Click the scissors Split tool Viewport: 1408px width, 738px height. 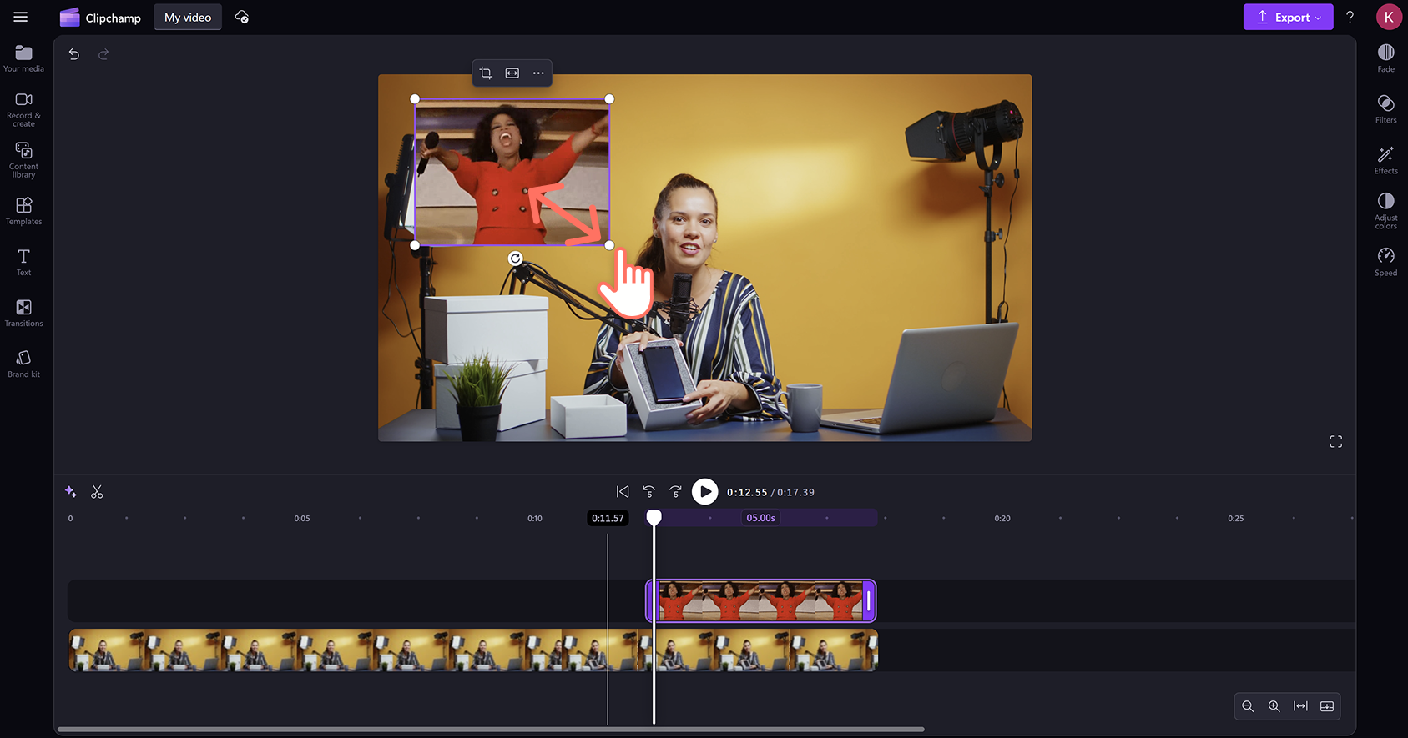(x=97, y=492)
